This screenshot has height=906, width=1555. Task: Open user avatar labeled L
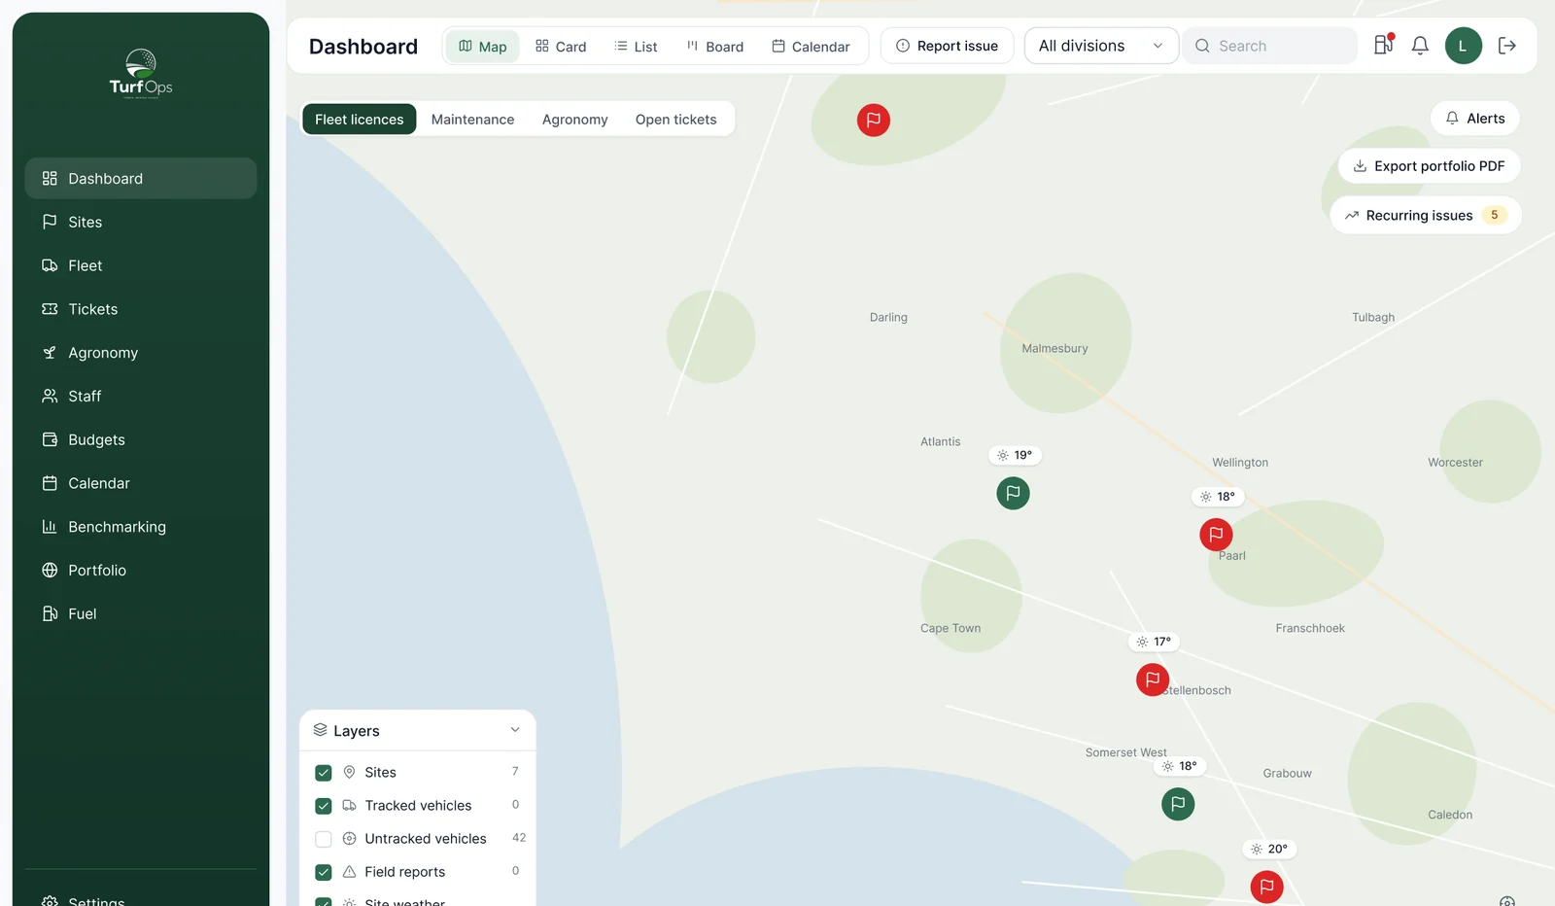(1463, 46)
